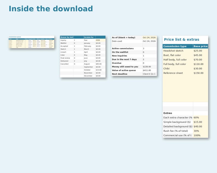Select the 'New inquiries' label
Viewport: 217px width, 173px height.
point(119,56)
